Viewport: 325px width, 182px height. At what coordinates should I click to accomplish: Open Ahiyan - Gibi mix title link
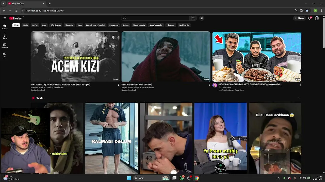137,84
